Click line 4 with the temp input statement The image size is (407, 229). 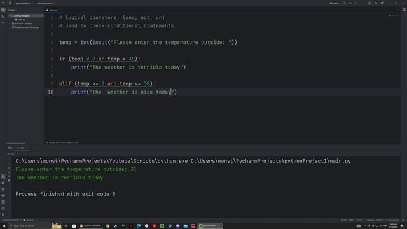(148, 43)
